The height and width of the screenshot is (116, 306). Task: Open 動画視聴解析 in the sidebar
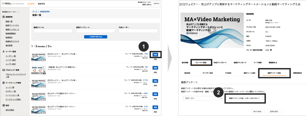[11, 34]
